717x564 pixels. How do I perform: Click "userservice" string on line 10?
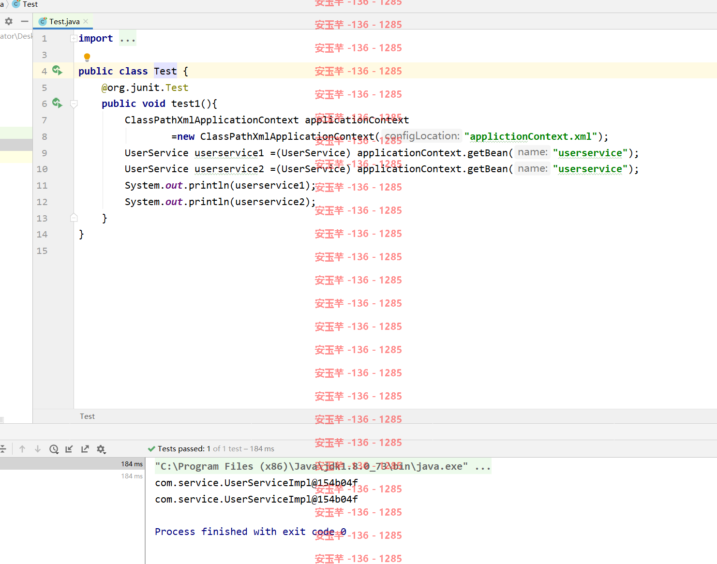coord(590,169)
